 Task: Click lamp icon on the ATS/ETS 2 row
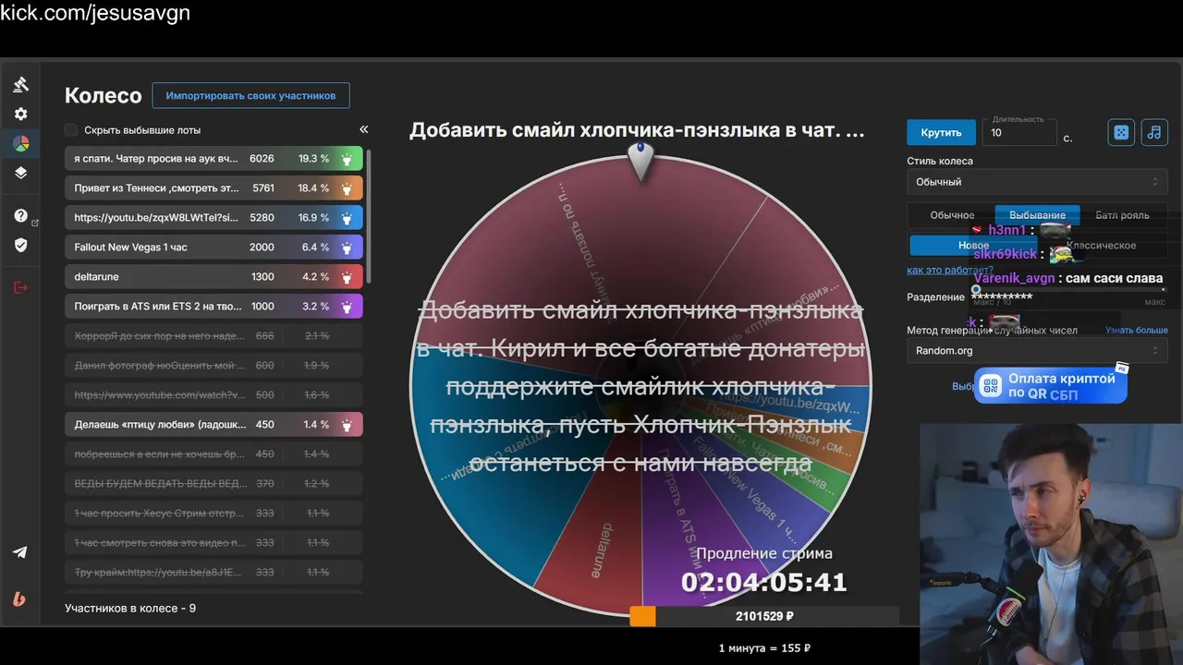347,307
